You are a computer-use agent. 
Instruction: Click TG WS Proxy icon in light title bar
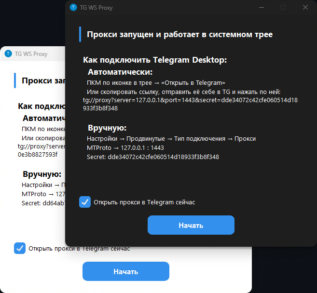[8, 53]
